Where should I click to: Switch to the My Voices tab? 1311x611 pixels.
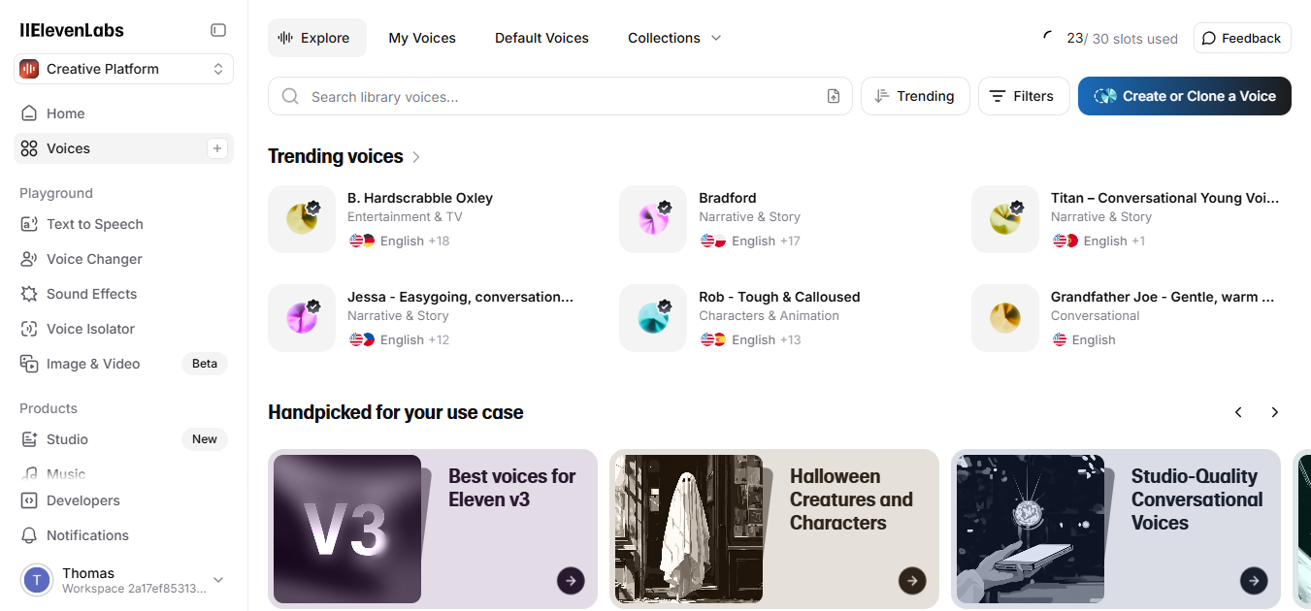(x=422, y=38)
